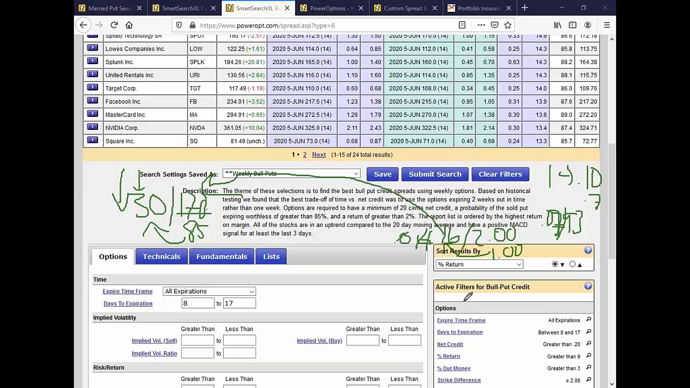This screenshot has width=690, height=388.
Task: Reload the current page
Action: coord(114,25)
